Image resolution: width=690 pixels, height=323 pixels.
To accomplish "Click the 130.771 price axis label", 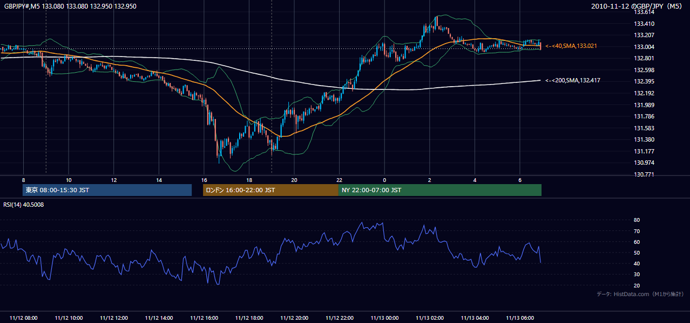I will [644, 174].
